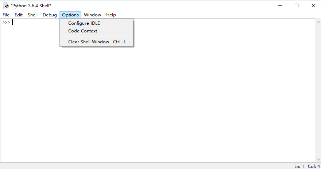
Task: Open the Edit menu
Action: click(x=19, y=15)
